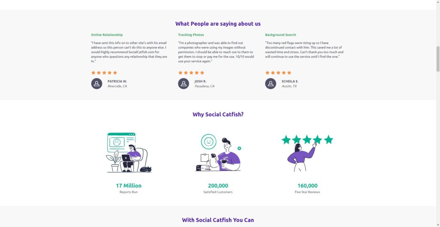
Task: Click the five green stars illustration
Action: point(307,140)
